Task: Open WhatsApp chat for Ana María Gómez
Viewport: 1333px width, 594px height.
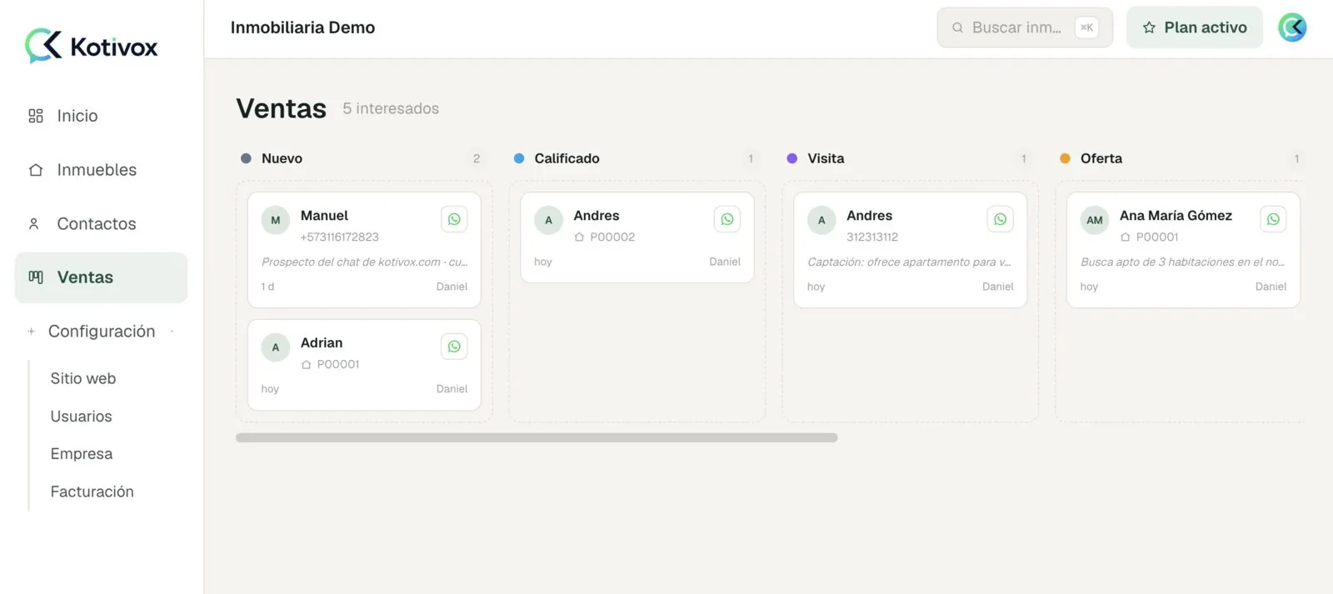Action: (1273, 219)
